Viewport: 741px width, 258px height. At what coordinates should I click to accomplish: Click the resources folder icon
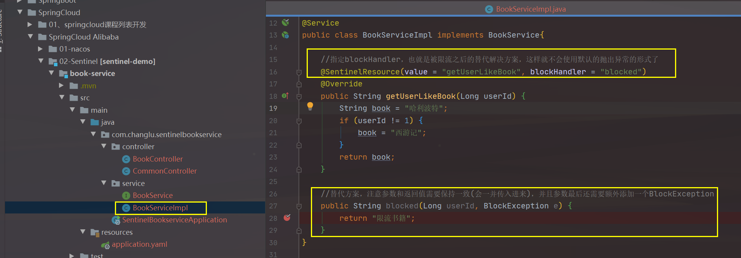pos(95,232)
